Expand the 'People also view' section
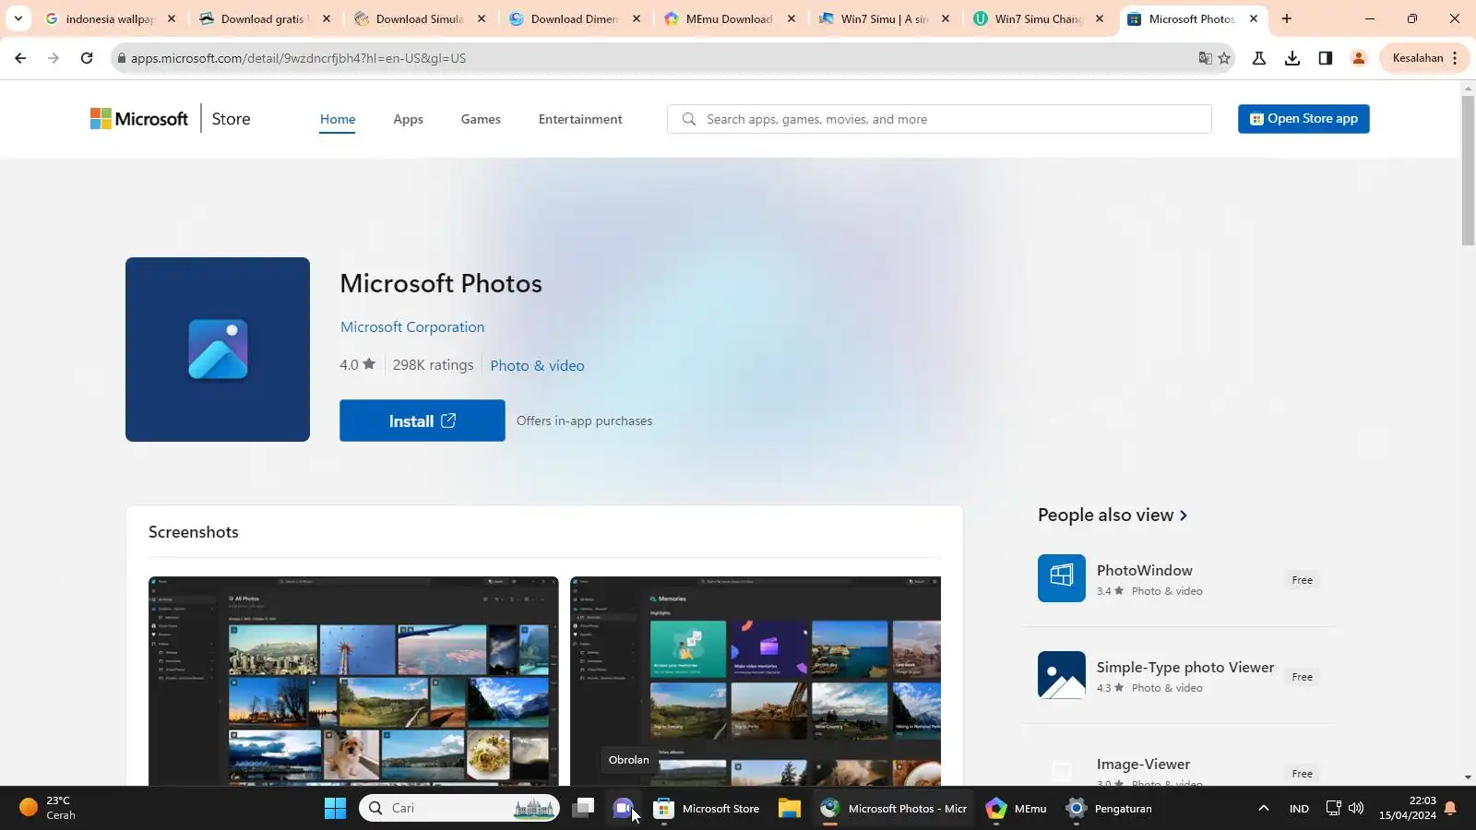1476x830 pixels. point(1113,515)
